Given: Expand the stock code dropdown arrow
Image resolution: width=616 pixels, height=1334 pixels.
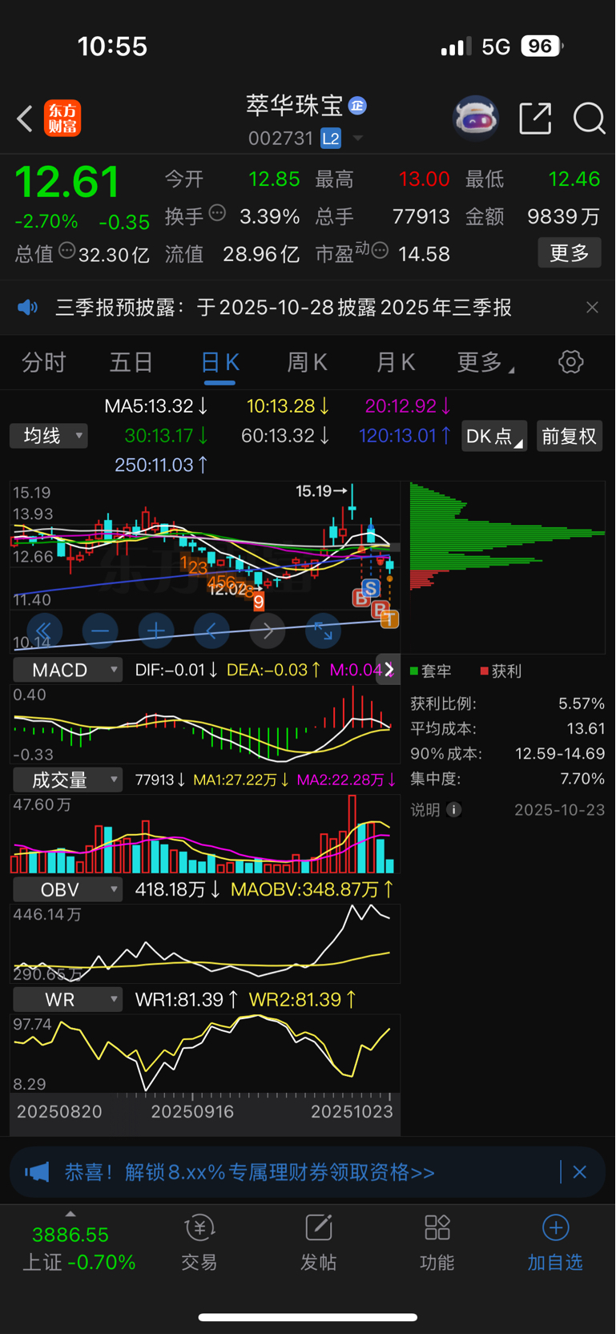Looking at the screenshot, I should (x=358, y=139).
